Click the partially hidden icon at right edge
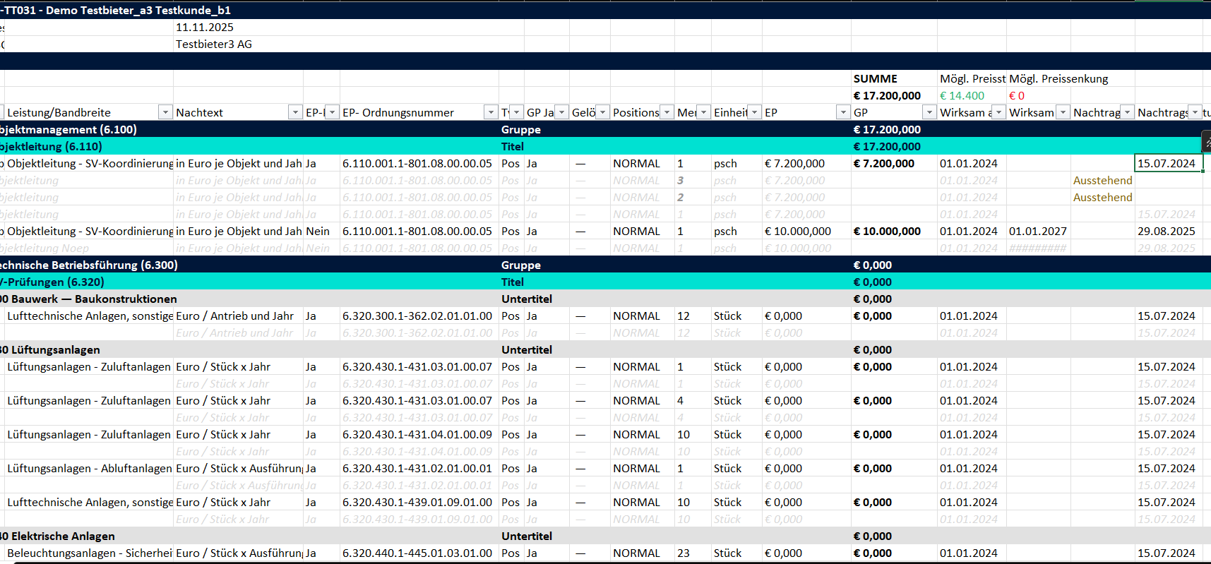1211x564 pixels. click(1207, 143)
